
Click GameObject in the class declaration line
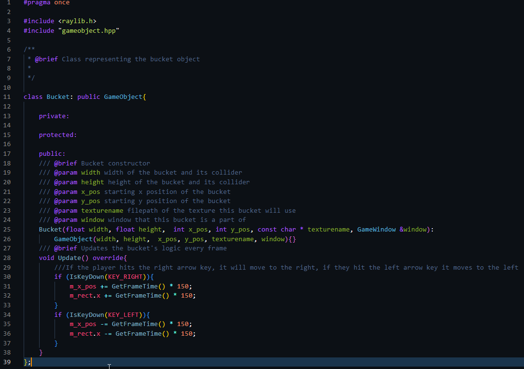[123, 97]
